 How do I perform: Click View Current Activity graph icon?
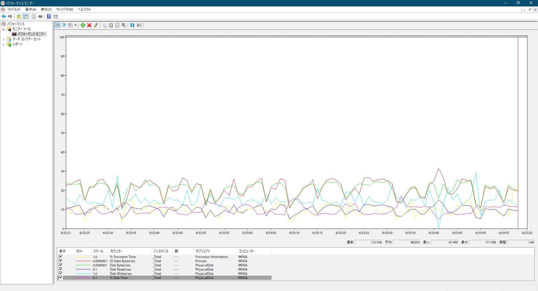tap(57, 25)
